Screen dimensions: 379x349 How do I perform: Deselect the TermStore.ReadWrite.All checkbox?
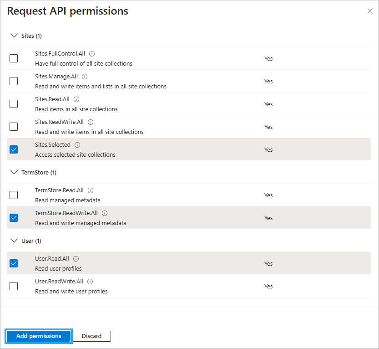click(x=14, y=218)
